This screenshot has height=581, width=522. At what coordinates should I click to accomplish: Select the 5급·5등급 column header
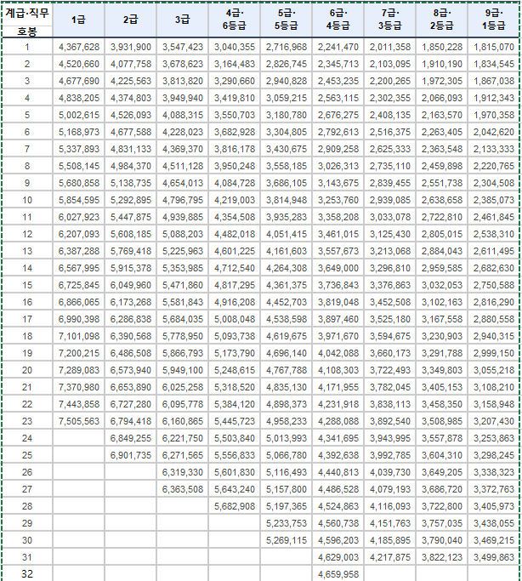[286, 20]
